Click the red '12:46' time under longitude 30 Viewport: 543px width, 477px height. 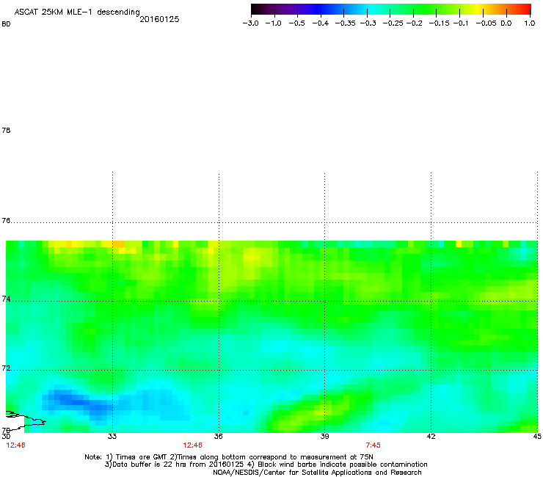[16, 445]
